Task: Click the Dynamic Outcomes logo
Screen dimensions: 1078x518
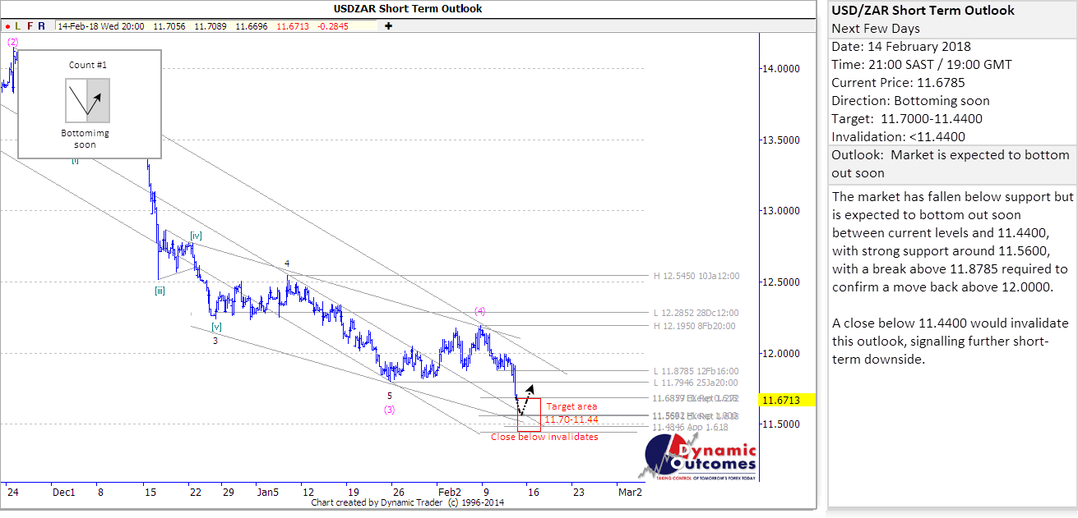Action: tap(697, 456)
